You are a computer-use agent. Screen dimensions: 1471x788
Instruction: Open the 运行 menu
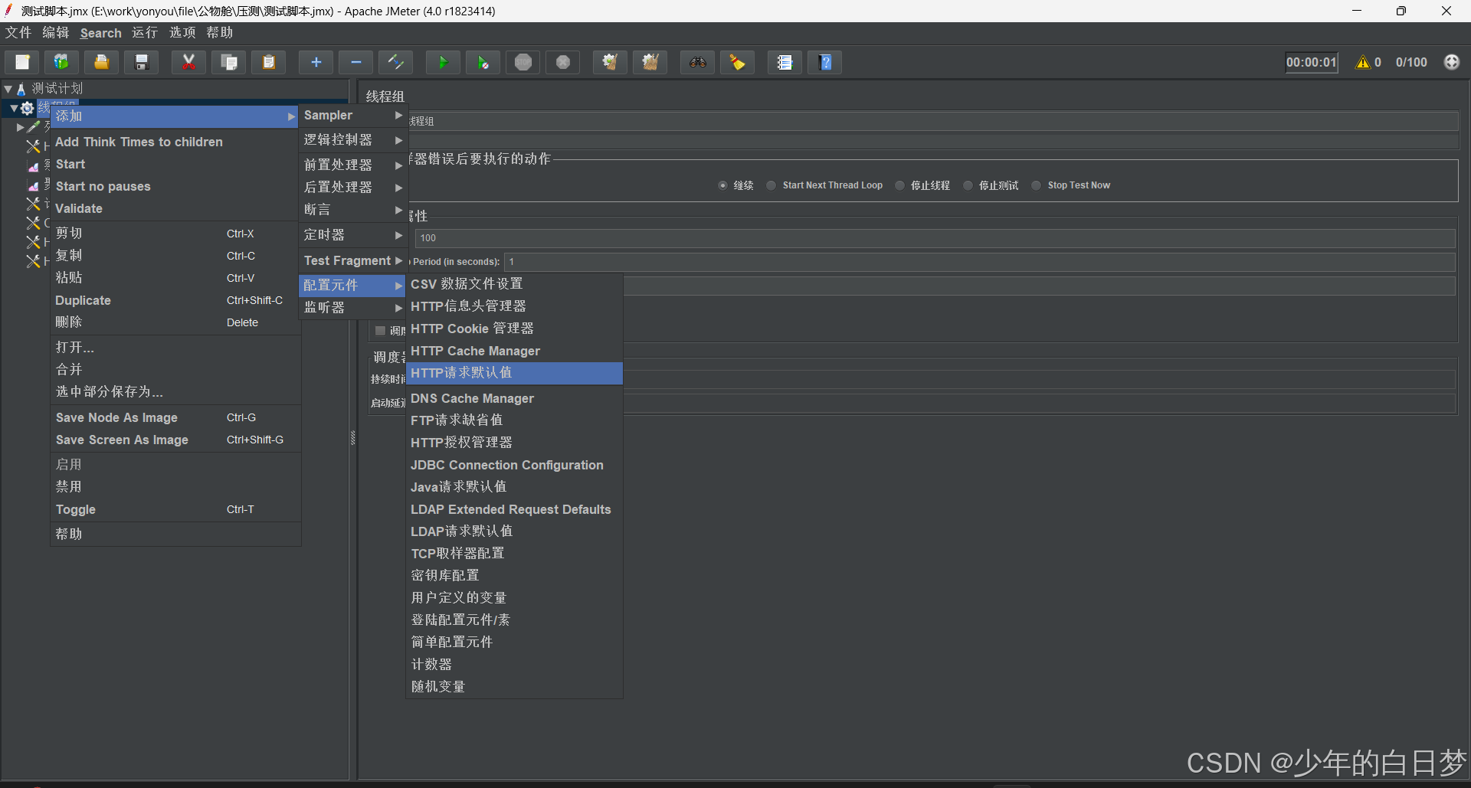(145, 32)
